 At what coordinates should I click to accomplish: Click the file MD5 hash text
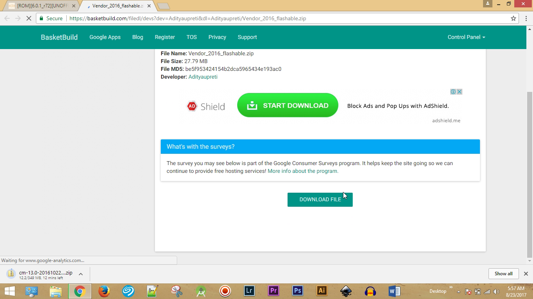click(x=233, y=69)
